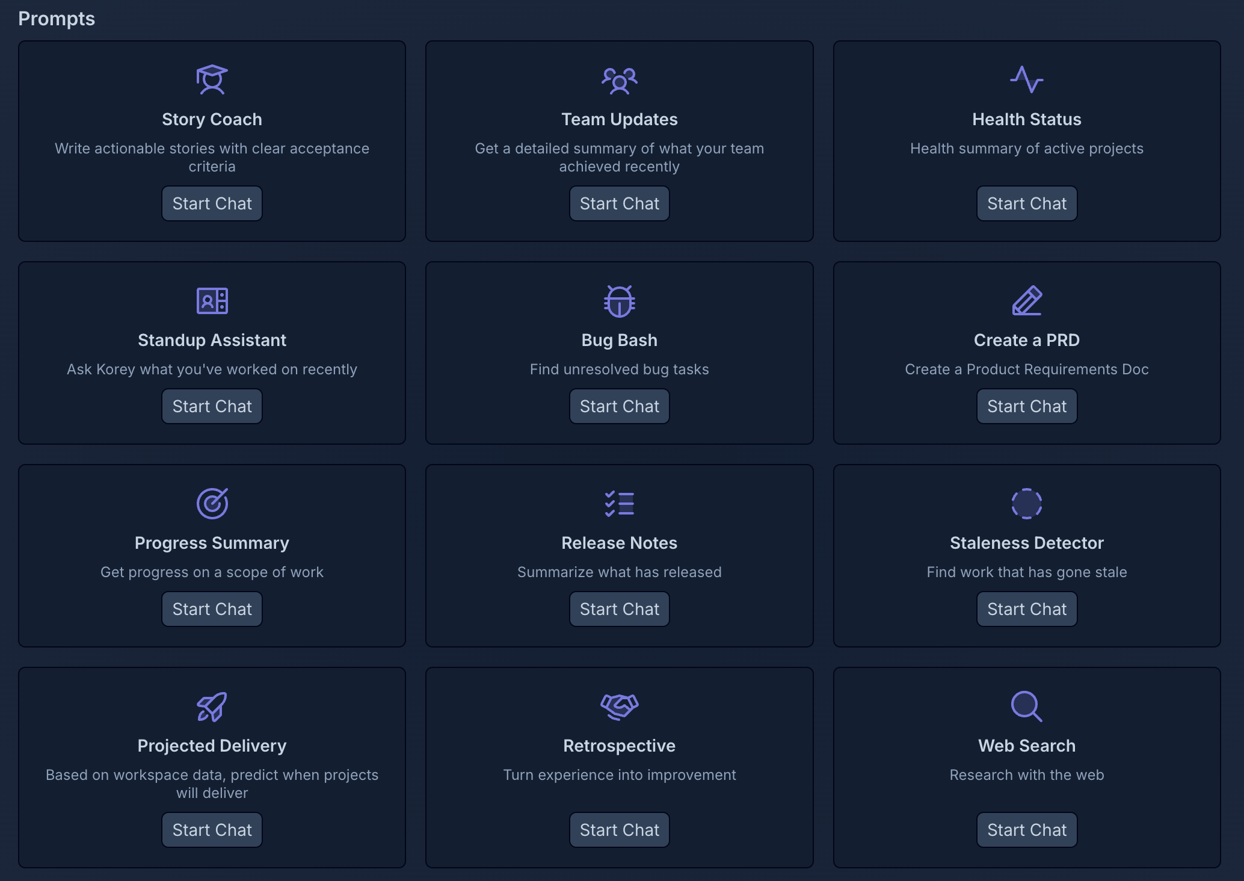
Task: Open Retrospective via its Start Chat button
Action: tap(619, 830)
